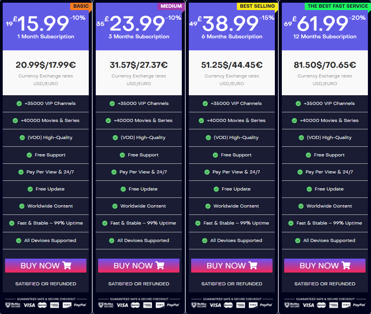
Task: Click the green check beside Worldwide Content in the 6 Months plan
Action: [208, 206]
